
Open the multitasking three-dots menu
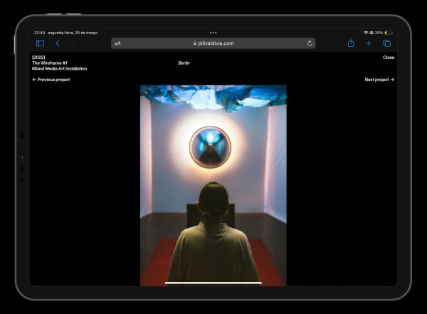(x=213, y=32)
